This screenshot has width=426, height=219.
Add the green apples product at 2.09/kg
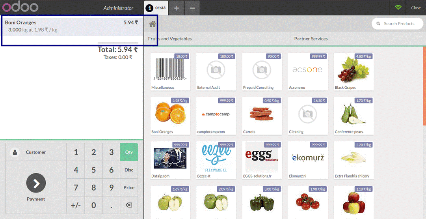pos(216,202)
